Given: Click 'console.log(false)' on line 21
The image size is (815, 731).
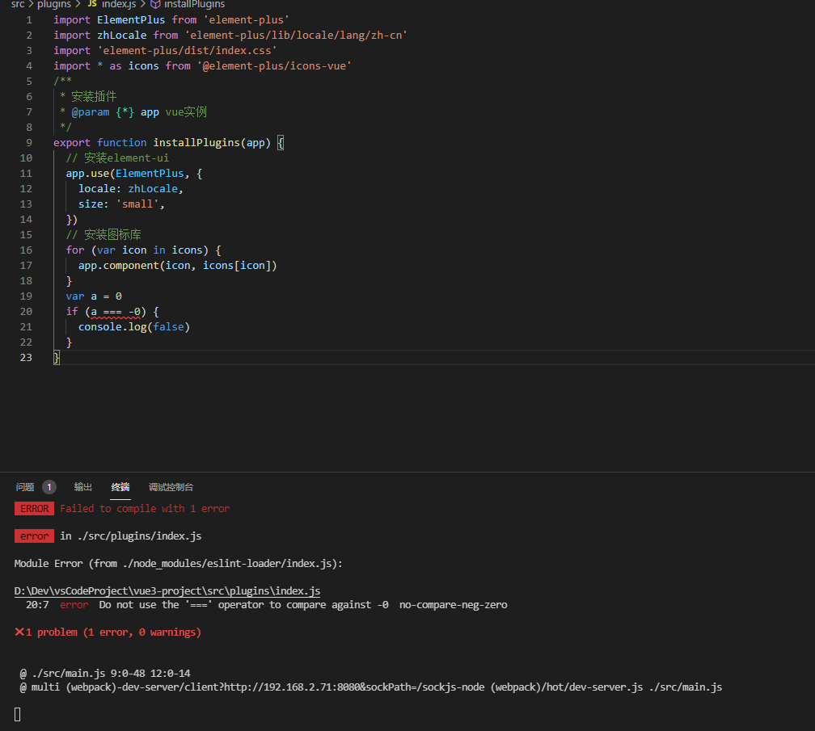Looking at the screenshot, I should coord(134,327).
